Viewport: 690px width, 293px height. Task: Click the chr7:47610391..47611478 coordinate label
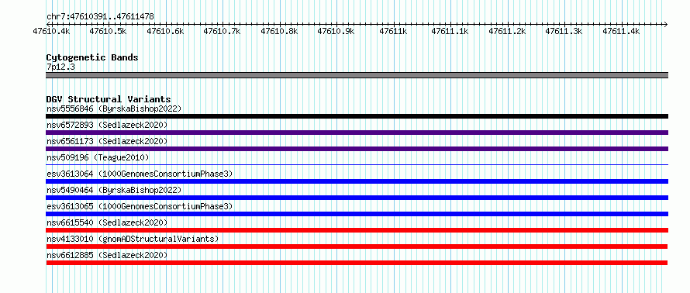tap(100, 16)
